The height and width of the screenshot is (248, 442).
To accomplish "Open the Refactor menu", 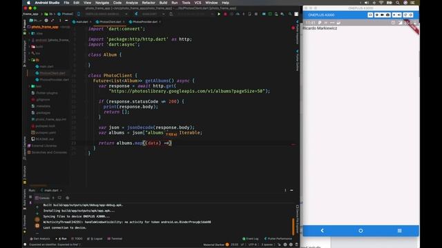I will coord(148,3).
